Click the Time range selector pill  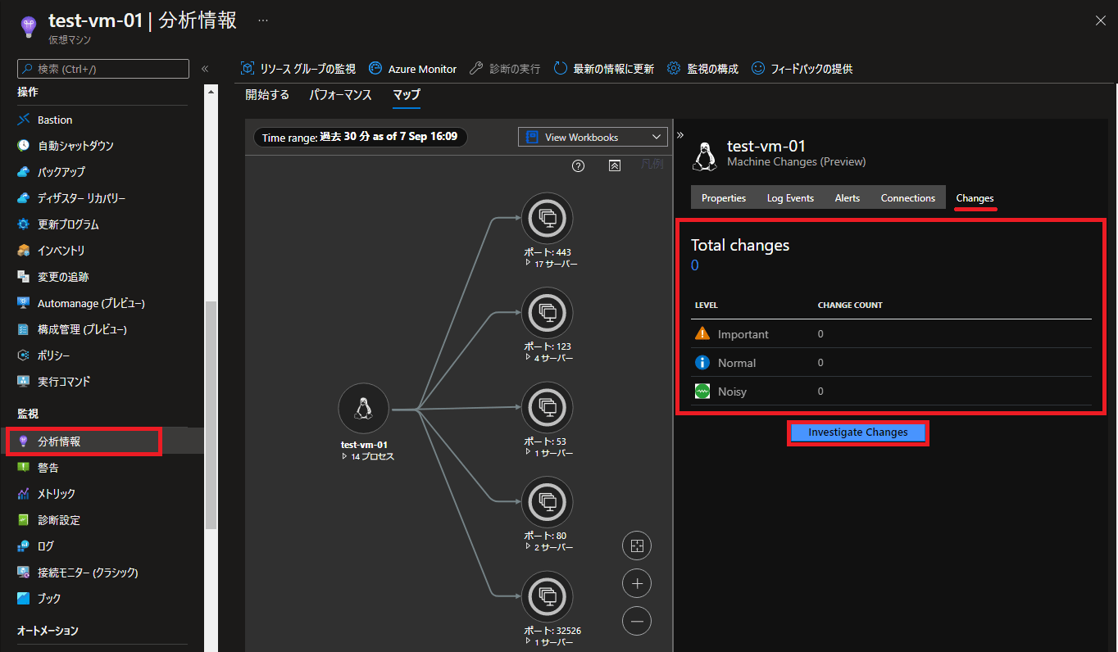pos(360,138)
